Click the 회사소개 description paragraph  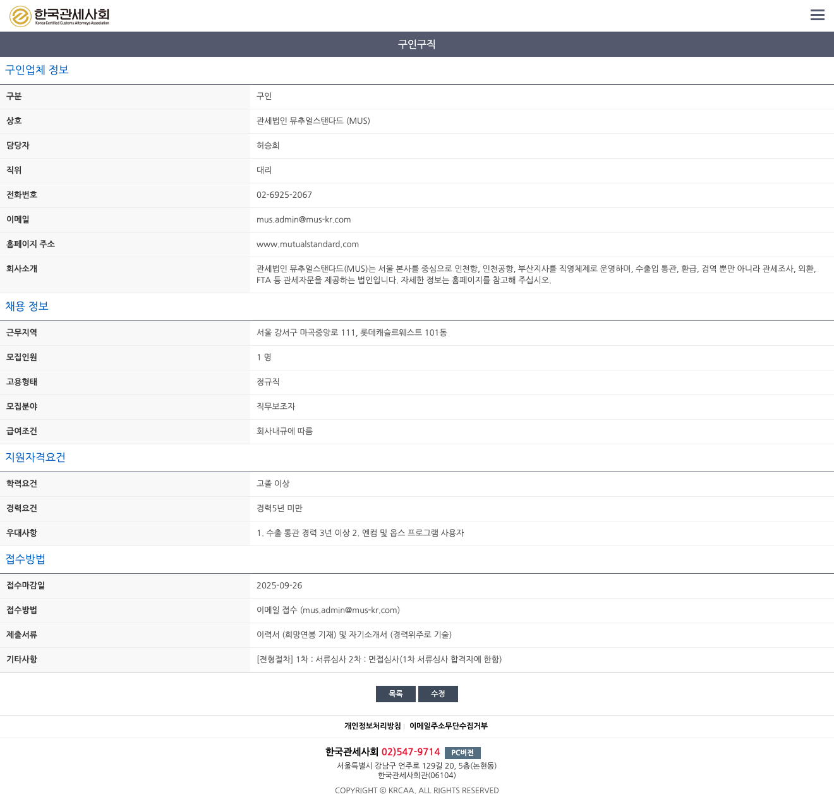pyautogui.click(x=536, y=275)
